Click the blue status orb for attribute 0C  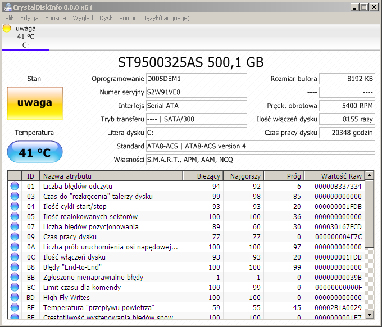click(x=15, y=257)
